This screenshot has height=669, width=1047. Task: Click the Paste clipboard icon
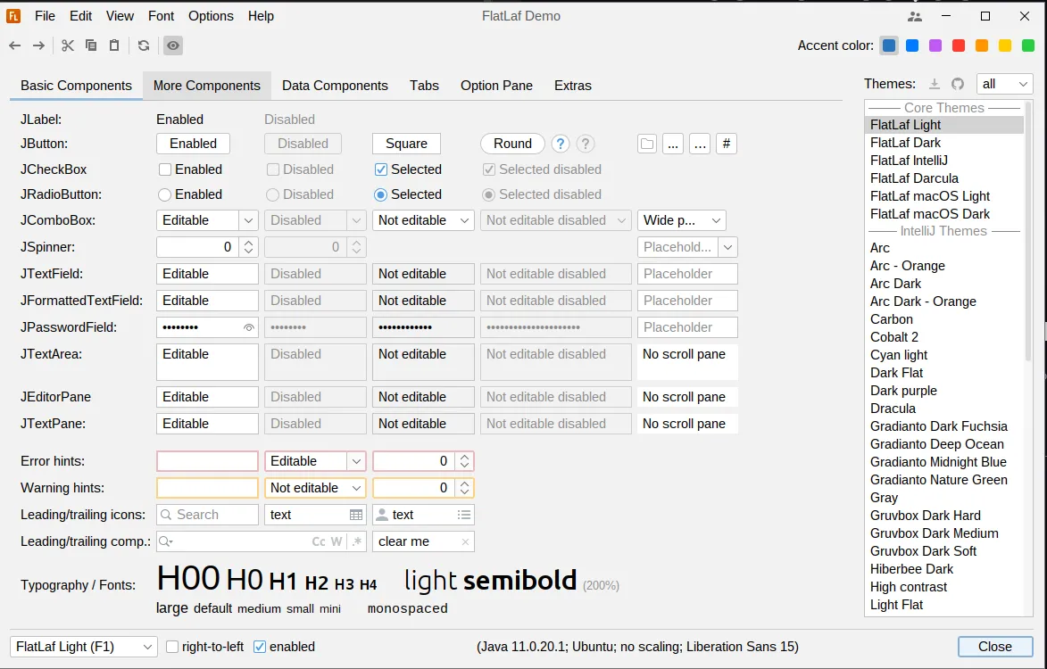coord(114,45)
